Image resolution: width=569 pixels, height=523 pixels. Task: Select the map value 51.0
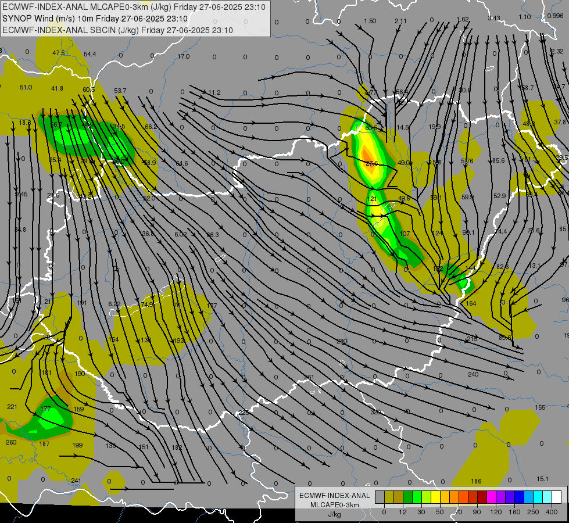point(26,88)
